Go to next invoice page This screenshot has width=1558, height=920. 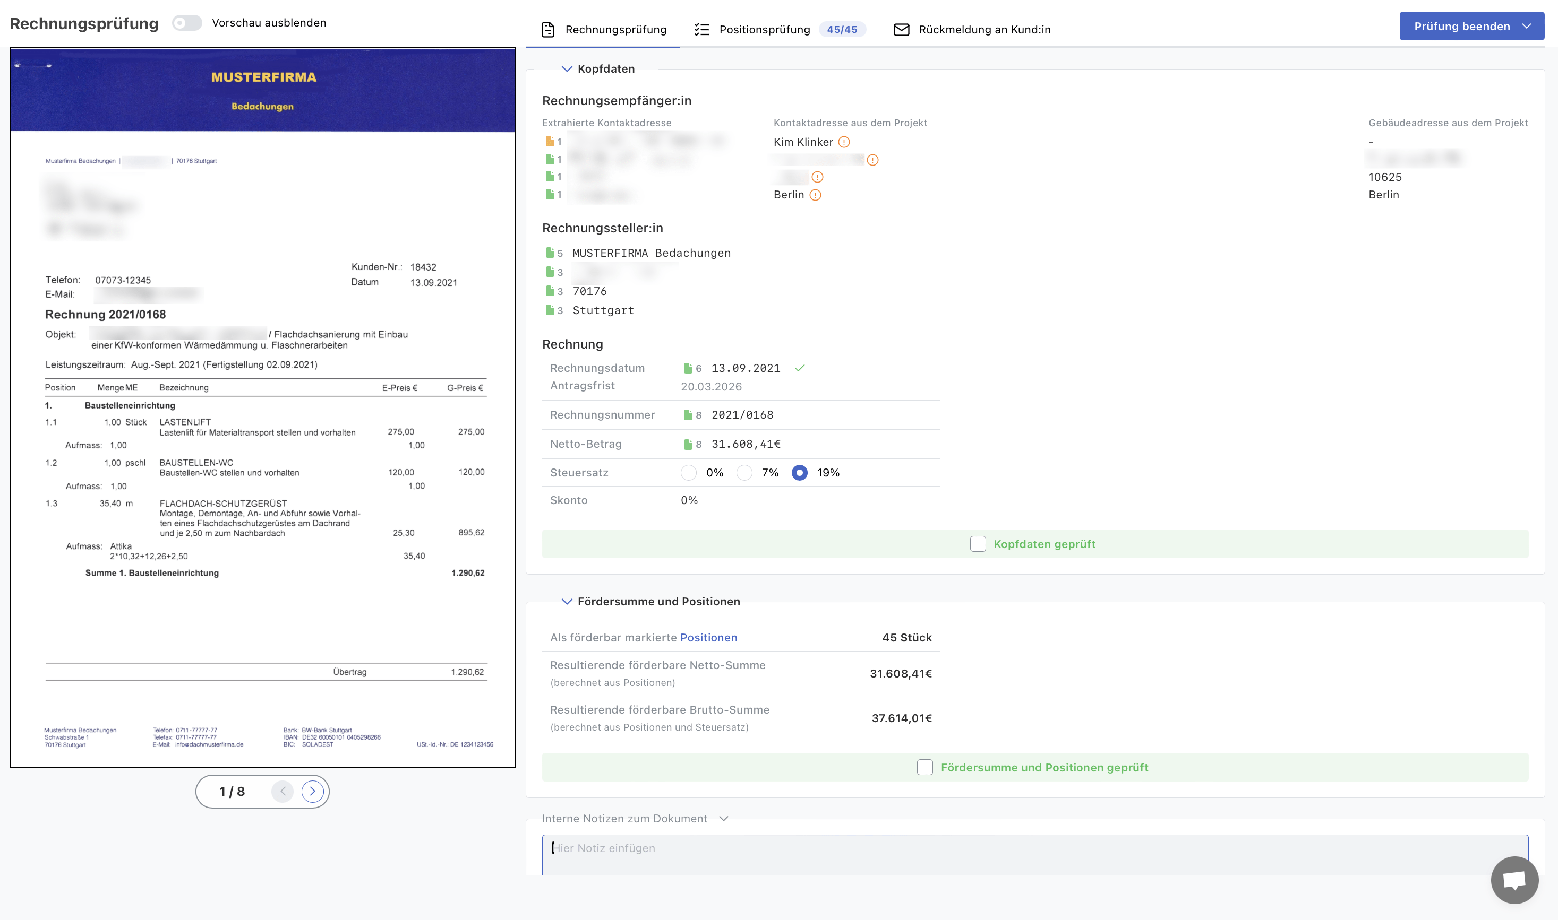coord(313,791)
